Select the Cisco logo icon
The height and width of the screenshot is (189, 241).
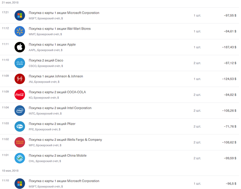20,63
